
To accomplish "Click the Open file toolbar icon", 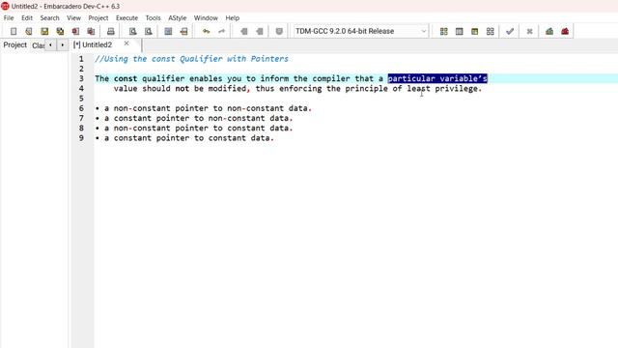I will tap(29, 31).
